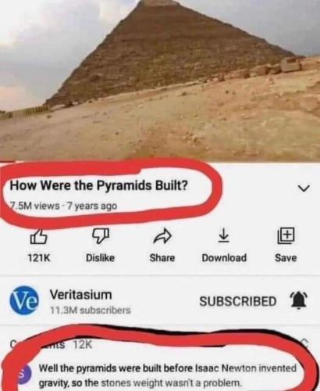320x391 pixels.
Task: Click the 121K like count
Action: tap(39, 258)
